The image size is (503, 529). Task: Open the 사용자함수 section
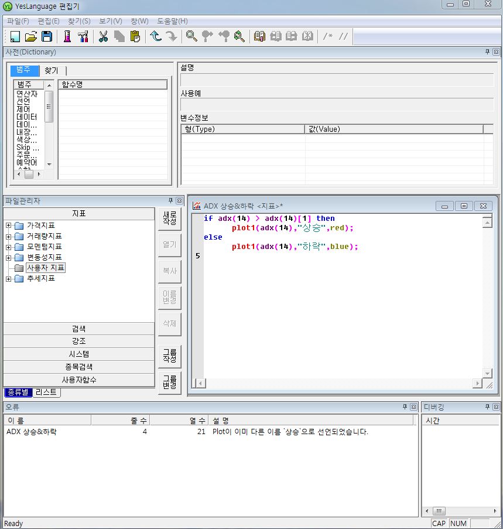[x=79, y=380]
